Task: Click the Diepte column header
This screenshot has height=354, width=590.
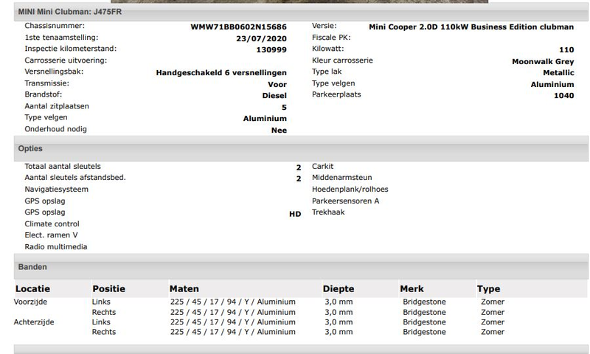Action: pyautogui.click(x=339, y=288)
